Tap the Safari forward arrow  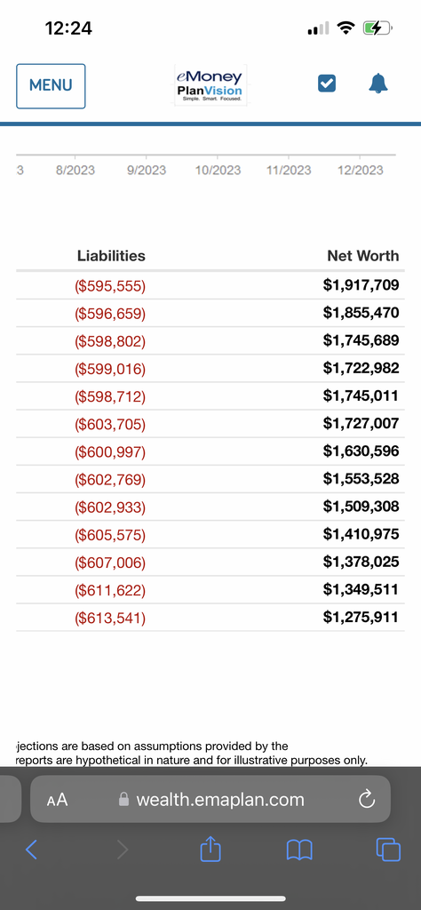click(x=123, y=850)
